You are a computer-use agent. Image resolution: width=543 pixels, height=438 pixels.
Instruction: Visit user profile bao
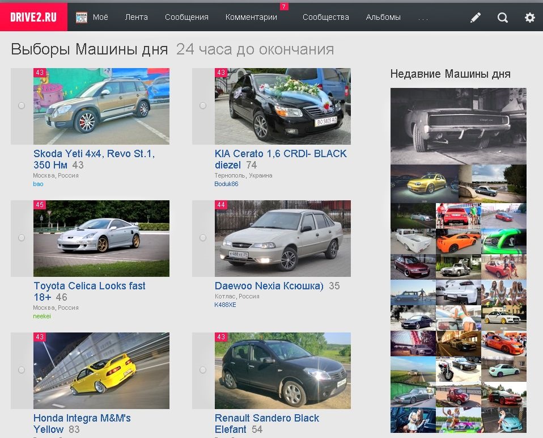(x=38, y=184)
